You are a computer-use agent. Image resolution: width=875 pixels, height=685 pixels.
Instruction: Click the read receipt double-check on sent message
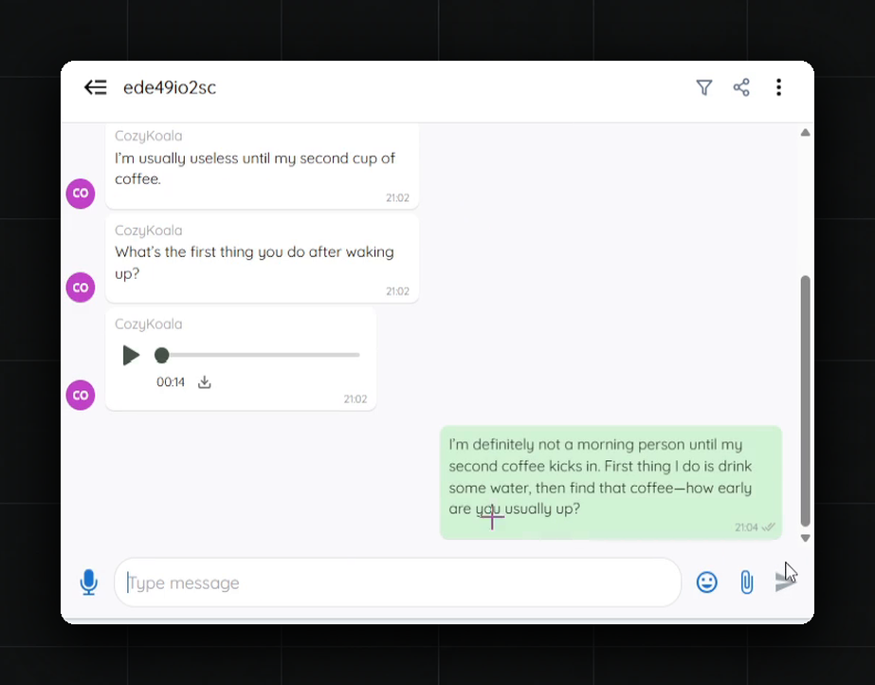(x=769, y=527)
